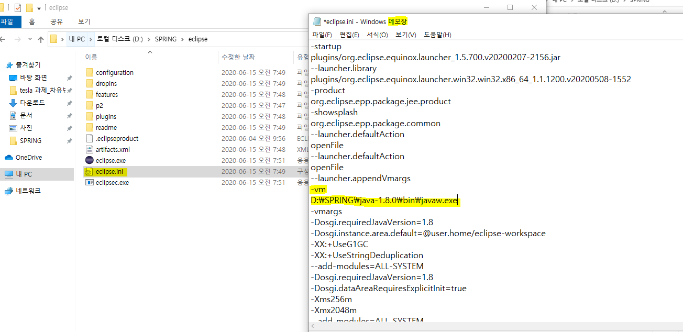Expand SPRING breadcrumb chevron
This screenshot has height=332, width=683.
click(x=182, y=39)
